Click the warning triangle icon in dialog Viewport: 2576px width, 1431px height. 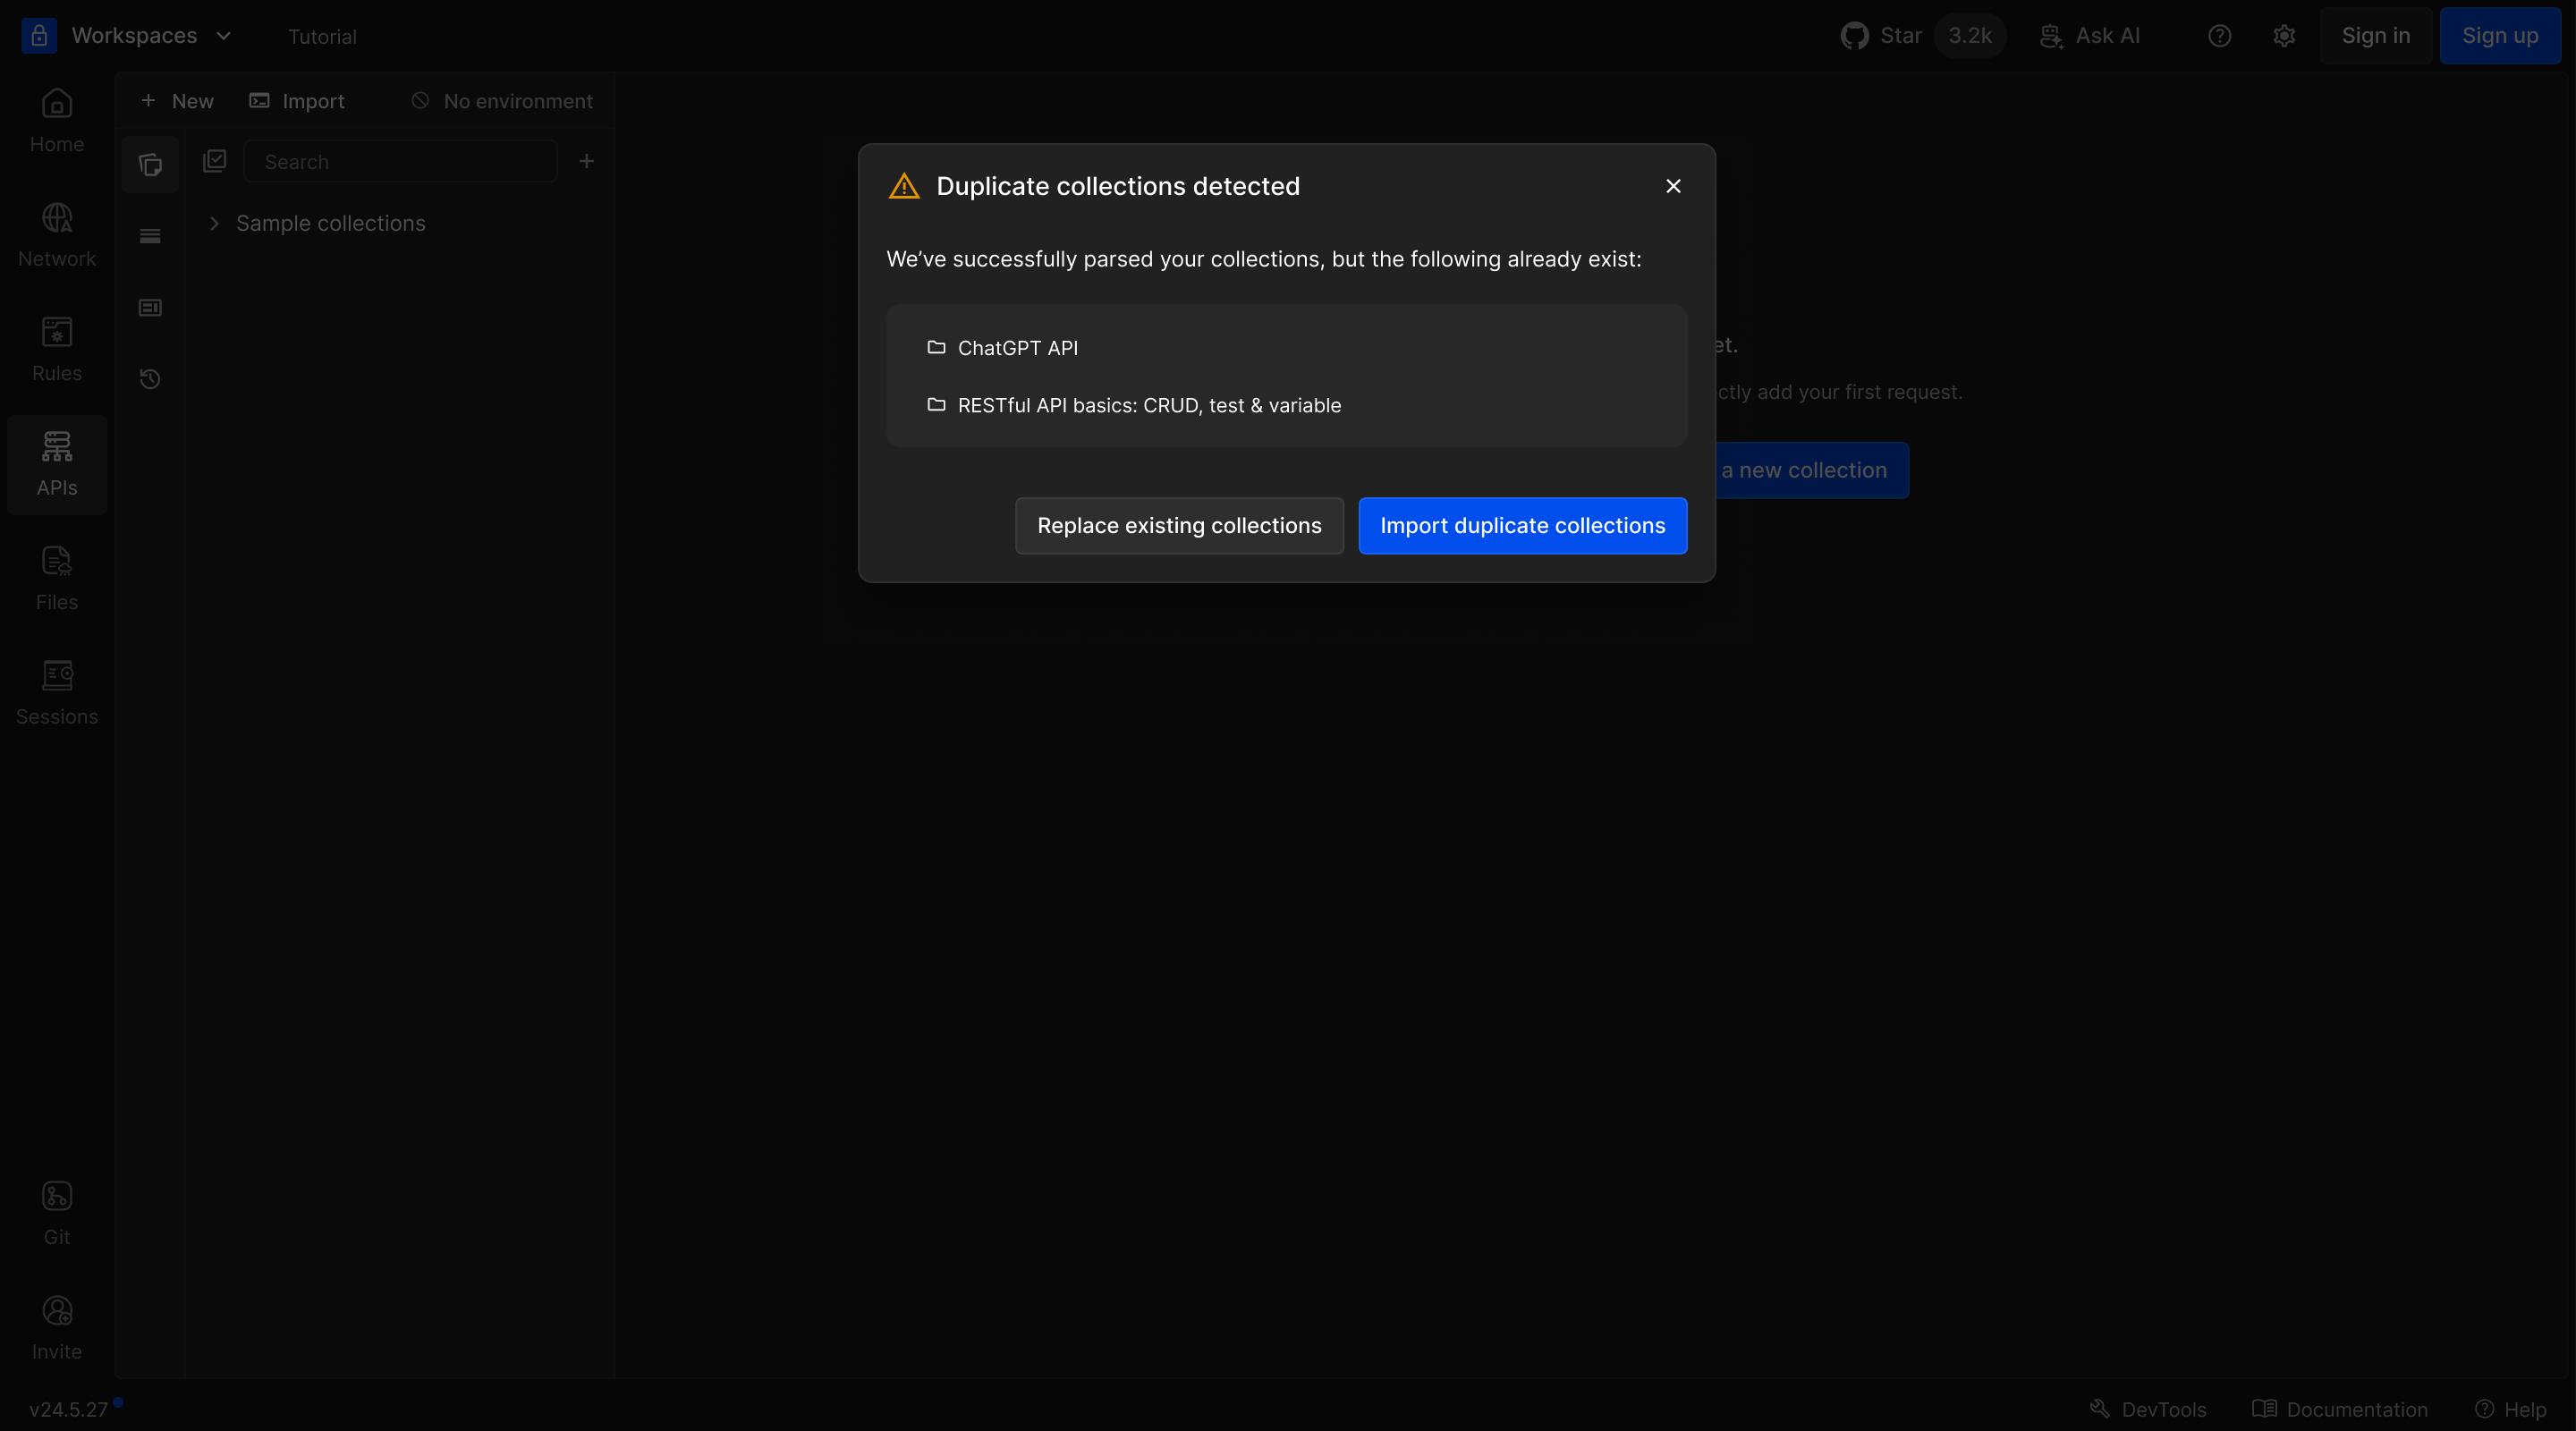tap(904, 186)
